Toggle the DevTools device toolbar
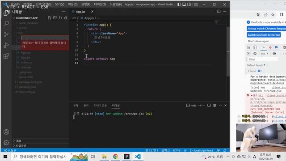Screen dimensions: 286x161 click(x=255, y=47)
